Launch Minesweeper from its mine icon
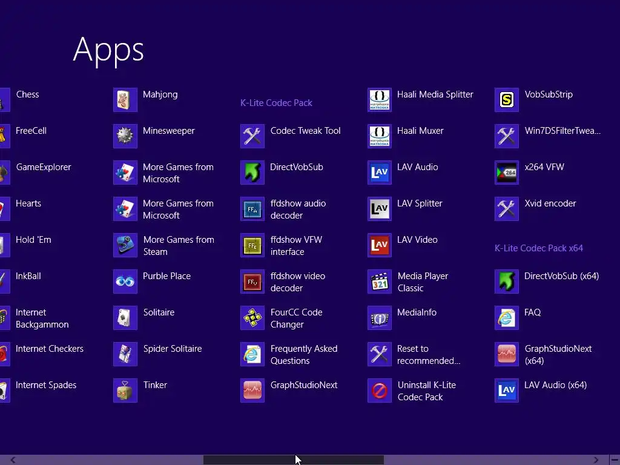The height and width of the screenshot is (465, 620). pos(125,136)
